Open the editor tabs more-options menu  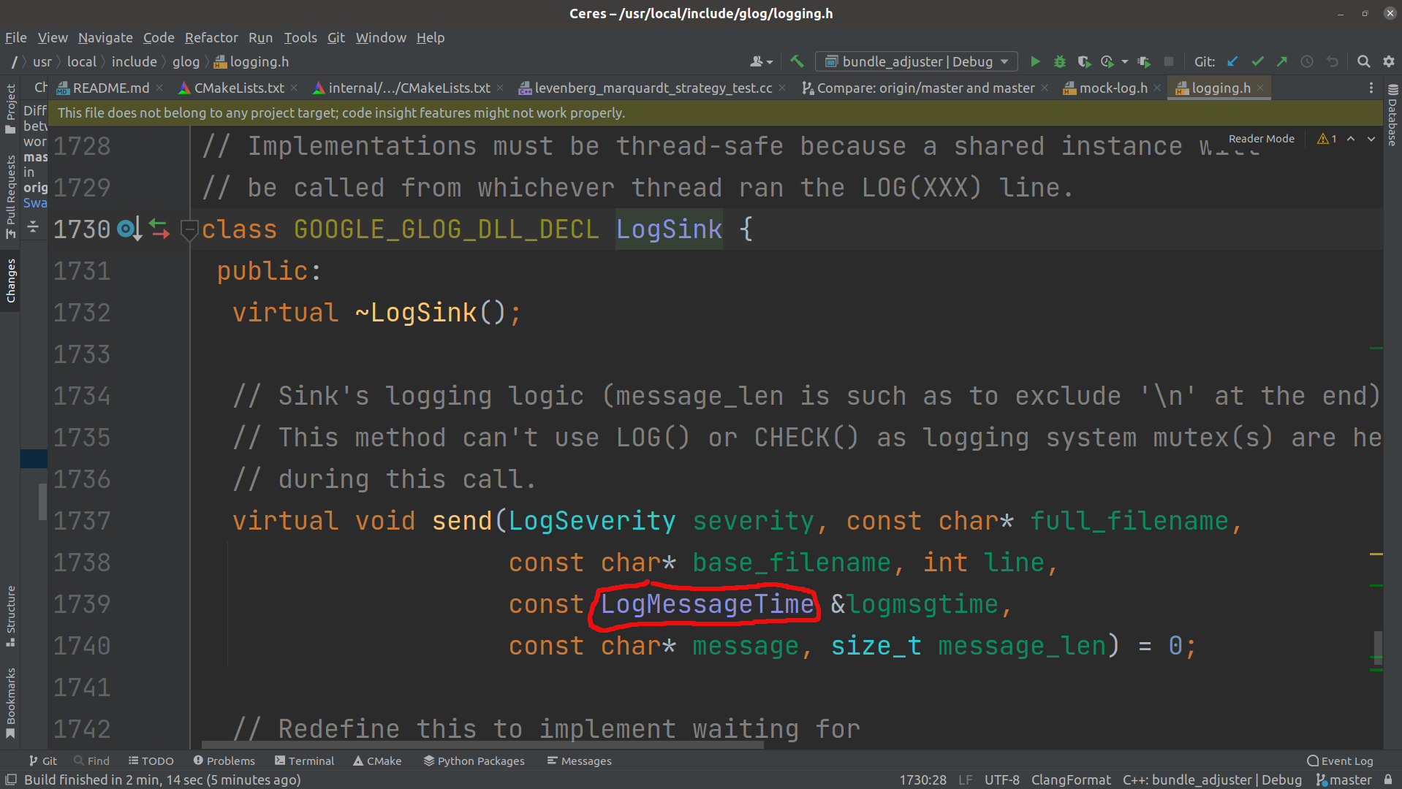click(1371, 88)
